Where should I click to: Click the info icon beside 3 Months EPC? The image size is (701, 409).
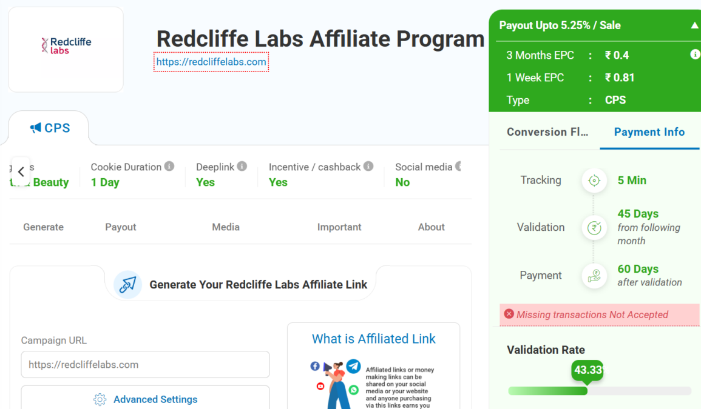[695, 55]
